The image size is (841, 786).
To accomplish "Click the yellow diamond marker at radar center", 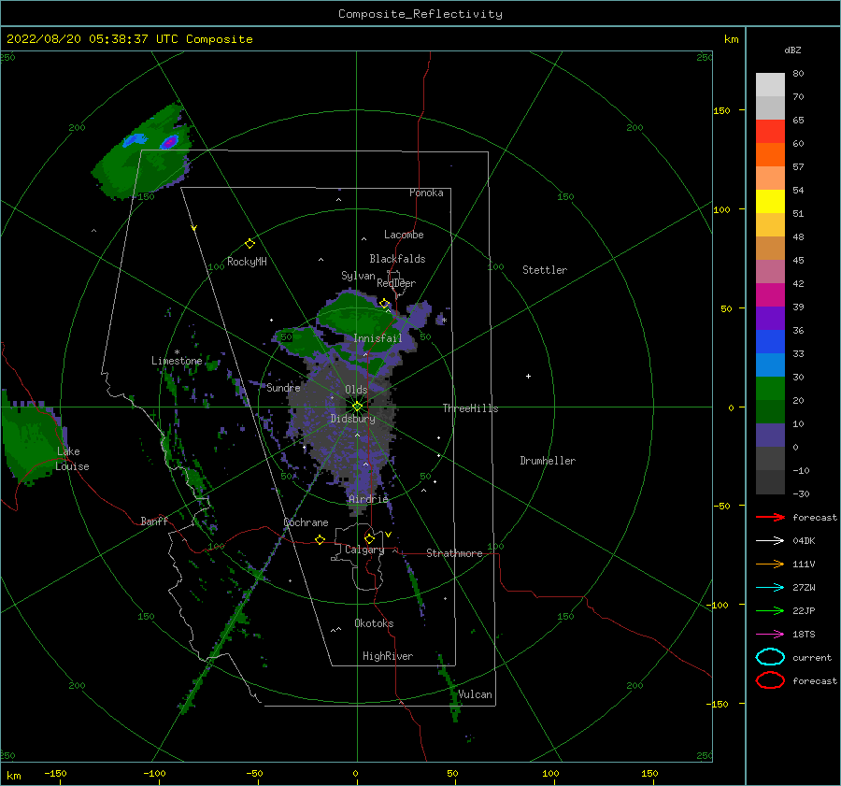I will 357,407.
